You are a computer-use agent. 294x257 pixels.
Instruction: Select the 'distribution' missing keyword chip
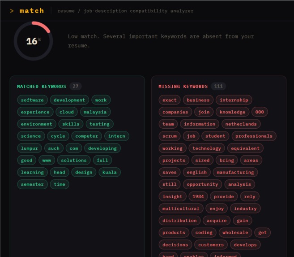pos(179,221)
